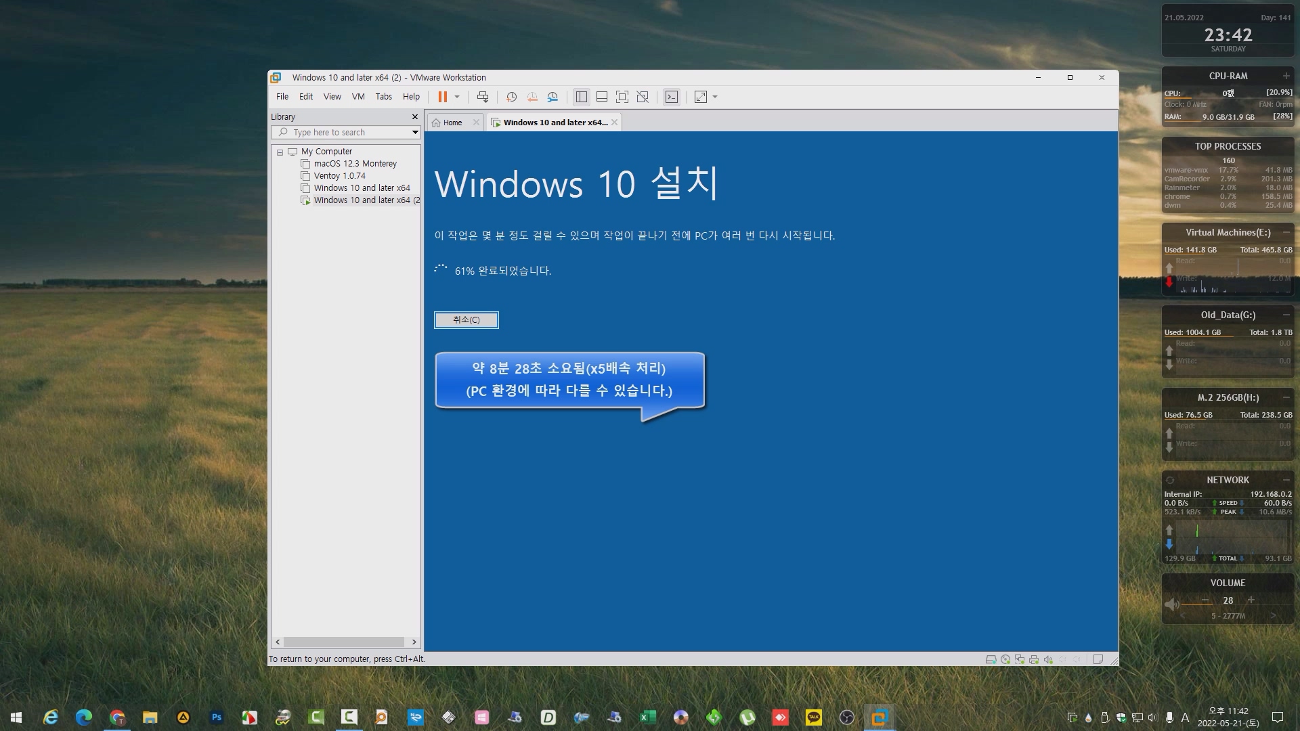Pause the virtual machine with the orange button
Image resolution: width=1300 pixels, height=731 pixels.
pyautogui.click(x=442, y=97)
